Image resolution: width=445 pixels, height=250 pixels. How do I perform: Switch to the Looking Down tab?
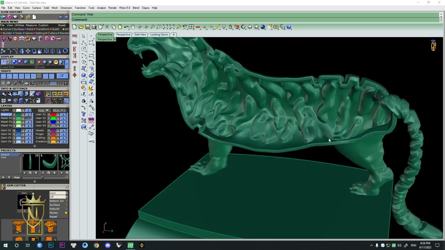click(159, 34)
